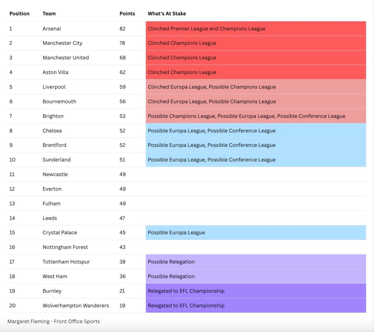Click Chelsea's blue Possible Europa League cell

256,131
